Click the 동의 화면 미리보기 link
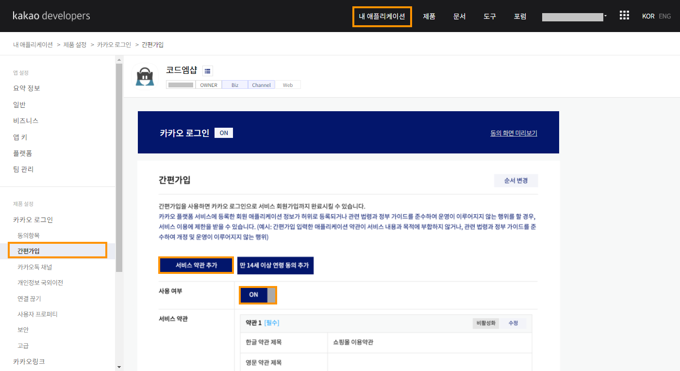The width and height of the screenshot is (680, 371). click(514, 133)
